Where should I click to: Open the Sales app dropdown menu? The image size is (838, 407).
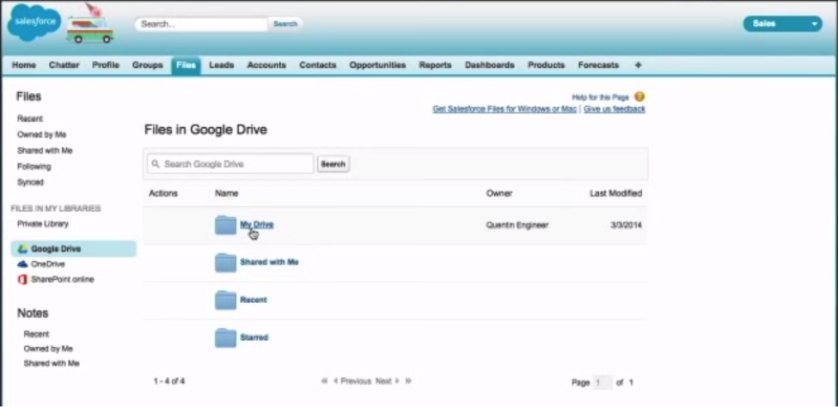pyautogui.click(x=782, y=23)
